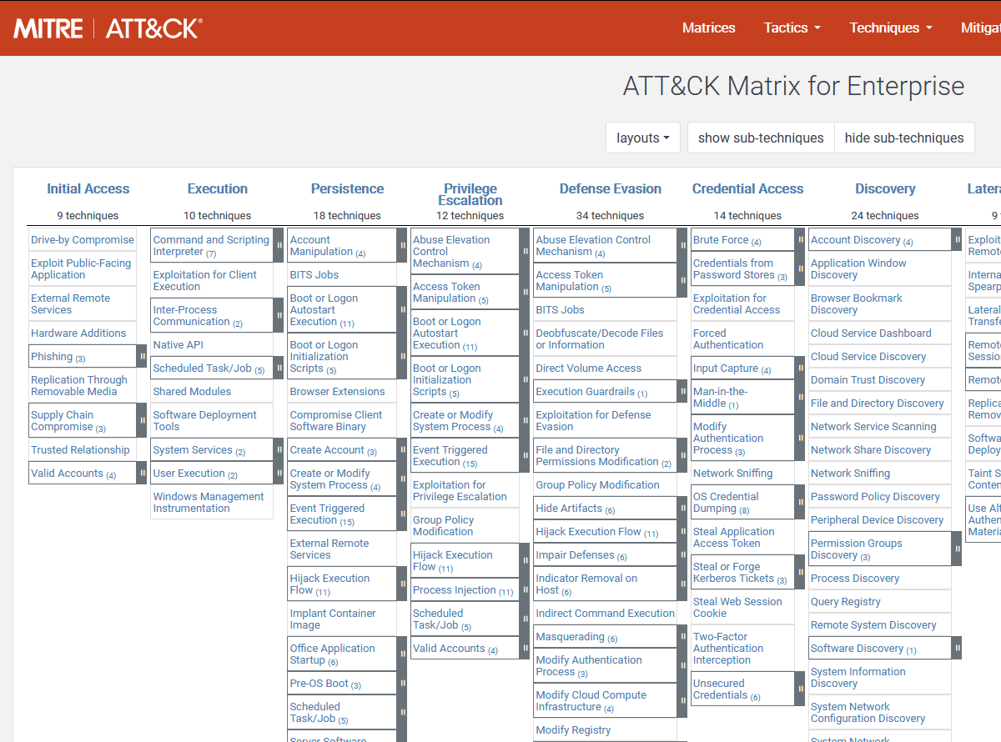Expand handle beside System Services
The width and height of the screenshot is (1001, 742).
(279, 449)
